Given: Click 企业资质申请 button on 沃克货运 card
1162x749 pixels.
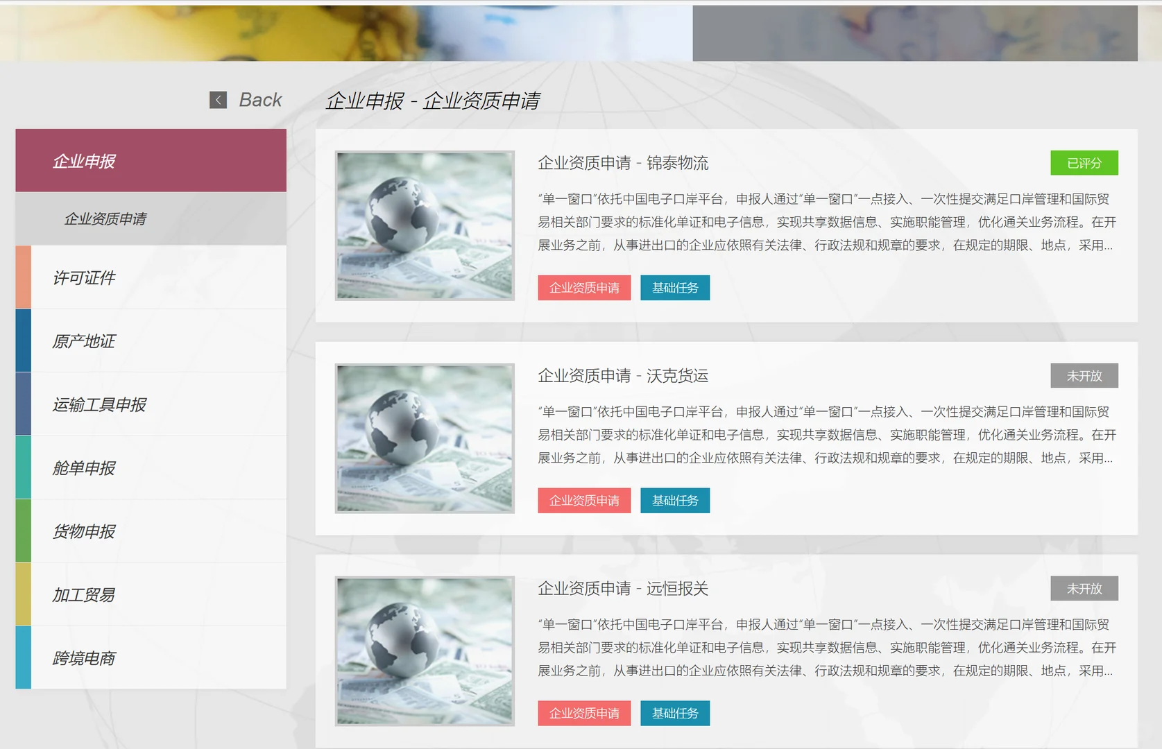Looking at the screenshot, I should pyautogui.click(x=584, y=500).
